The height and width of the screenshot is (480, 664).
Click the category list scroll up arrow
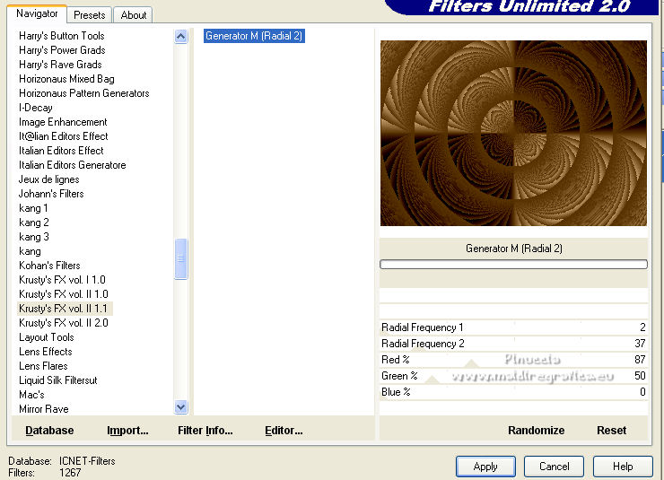coord(181,37)
